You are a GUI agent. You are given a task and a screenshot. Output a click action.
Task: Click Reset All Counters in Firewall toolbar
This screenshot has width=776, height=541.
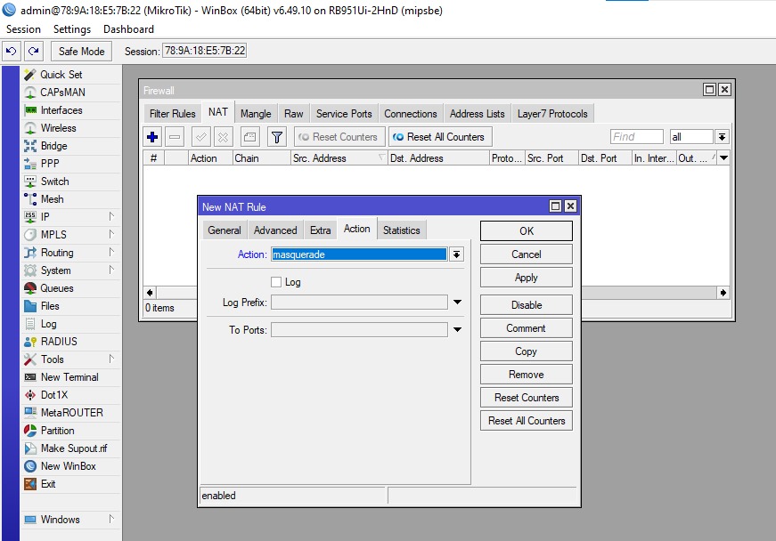[x=440, y=137]
